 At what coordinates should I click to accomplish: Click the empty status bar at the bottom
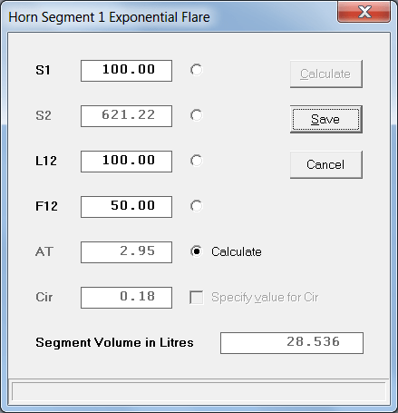click(x=199, y=391)
